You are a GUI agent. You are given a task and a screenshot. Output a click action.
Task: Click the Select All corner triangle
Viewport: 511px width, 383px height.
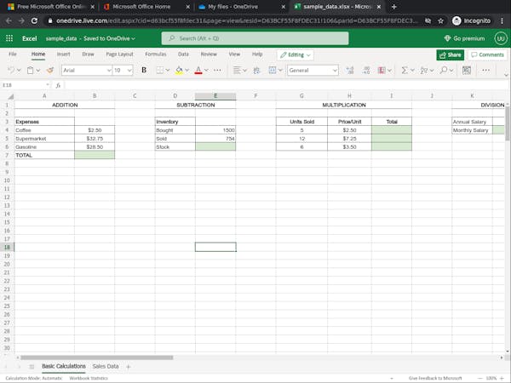click(x=11, y=96)
